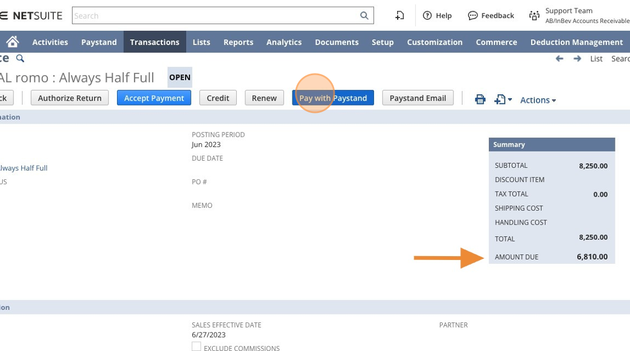Viewport: 630px width, 351px height.
Task: Open the role switcher icon next to Support Team
Action: click(x=534, y=16)
